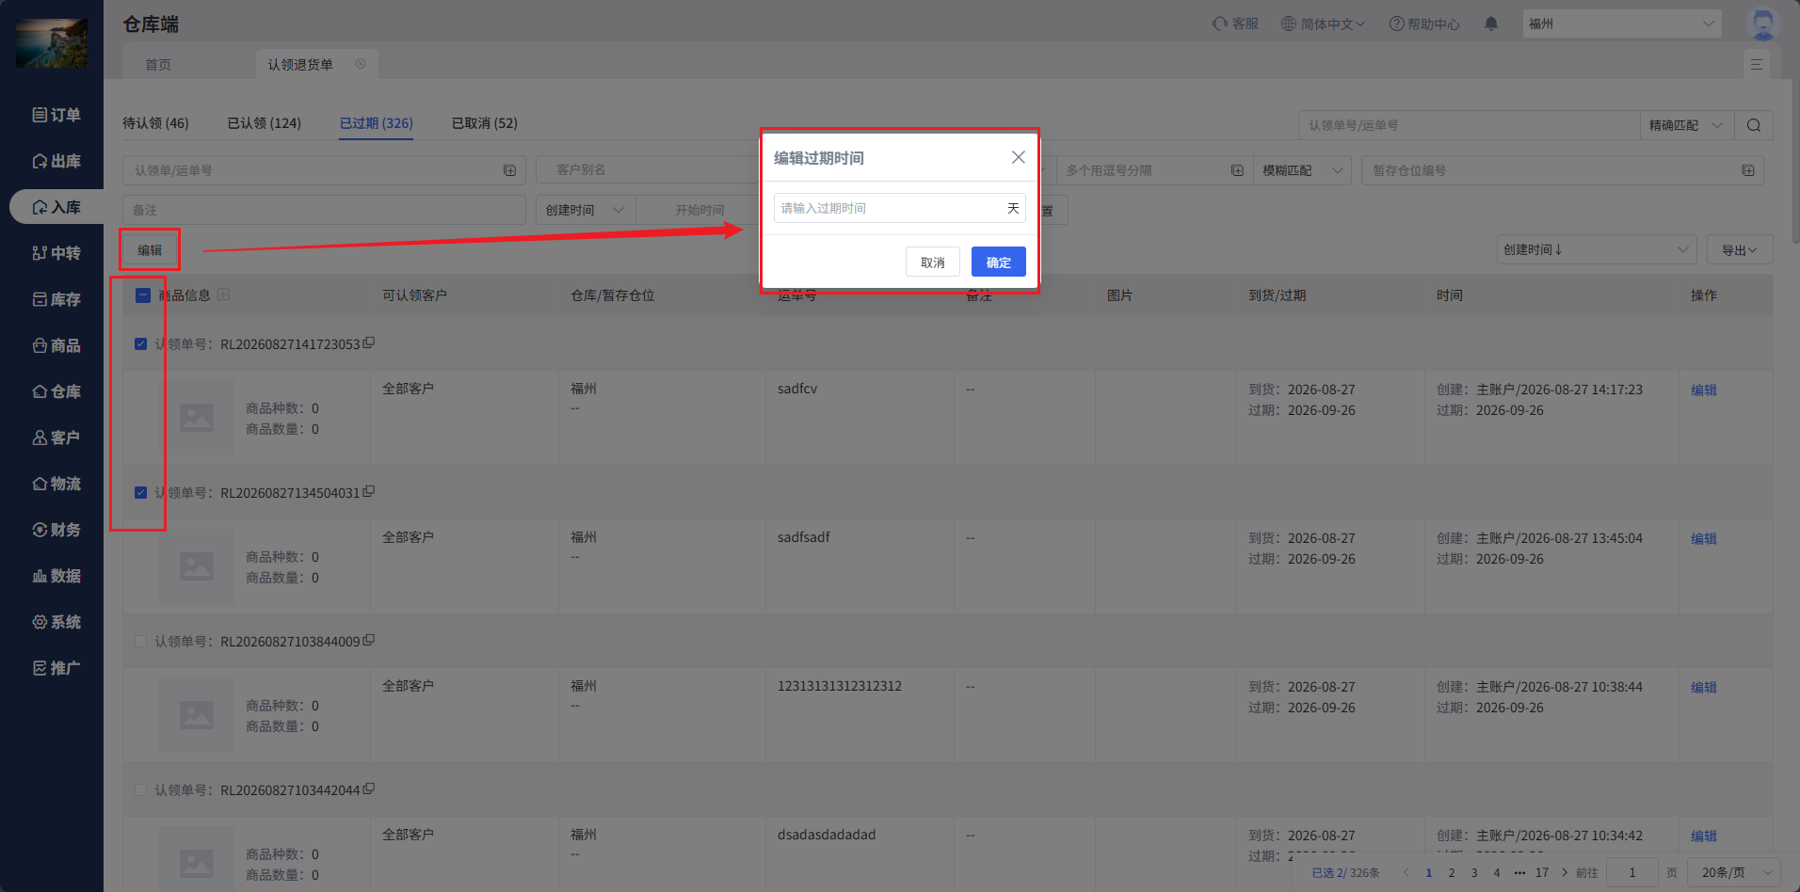Click the 编辑 batch edit button
The height and width of the screenshot is (892, 1800).
point(150,249)
